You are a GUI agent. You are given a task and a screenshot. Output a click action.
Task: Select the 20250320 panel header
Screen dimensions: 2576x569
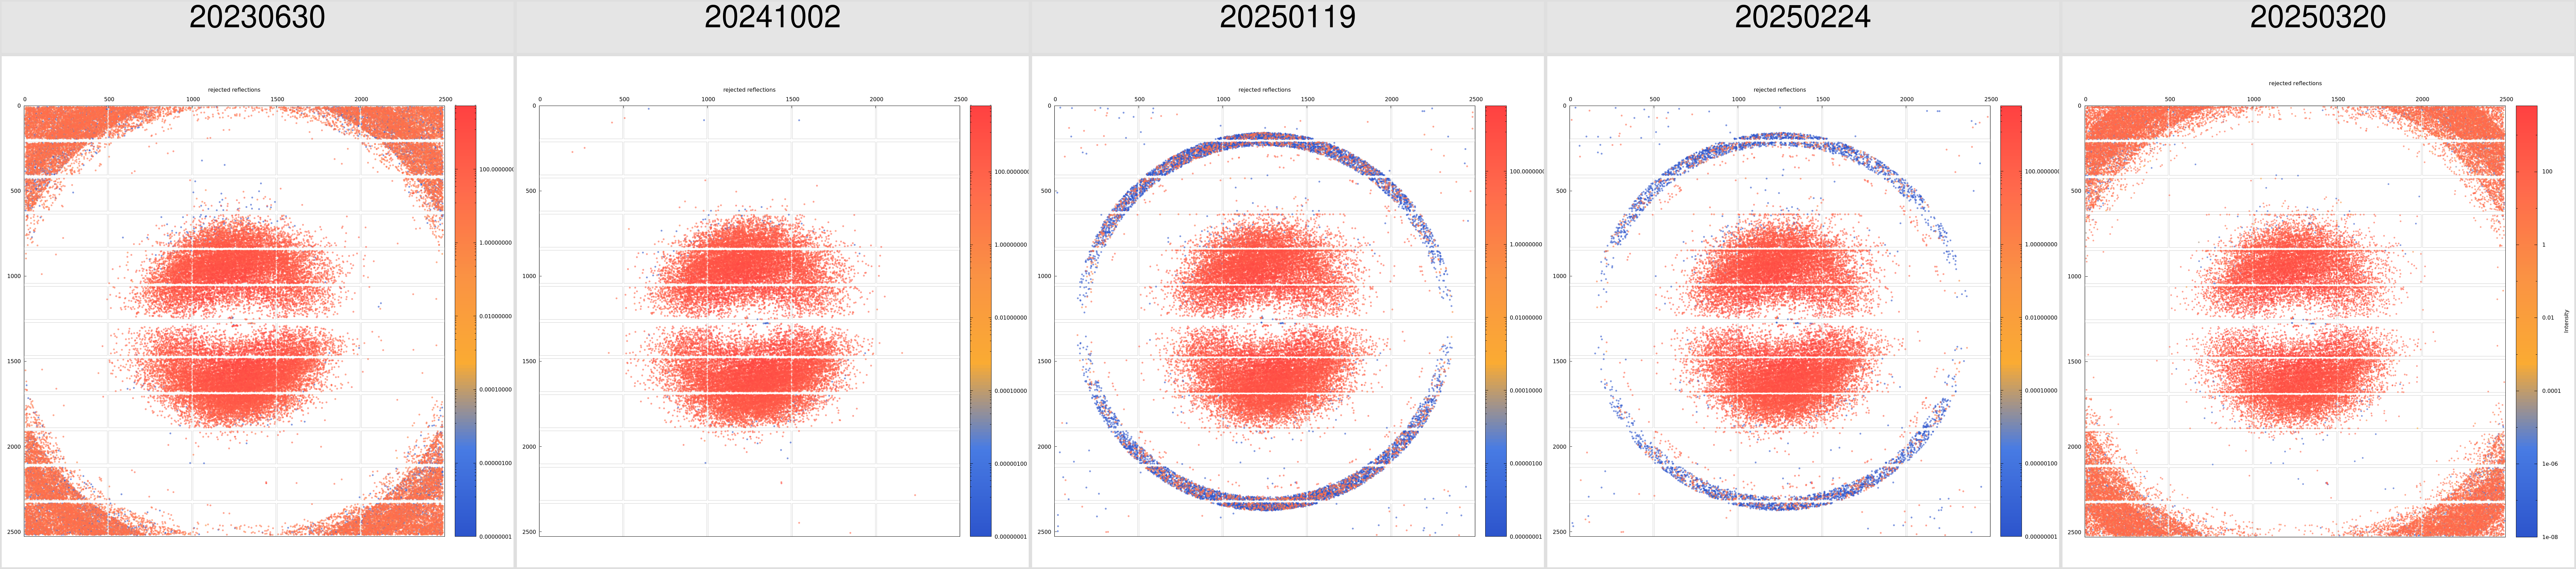(x=2318, y=27)
